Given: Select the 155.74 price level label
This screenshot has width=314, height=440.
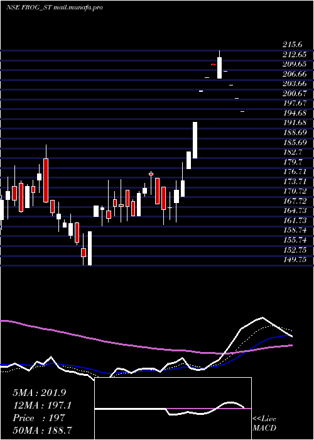Looking at the screenshot, I should coord(295,240).
